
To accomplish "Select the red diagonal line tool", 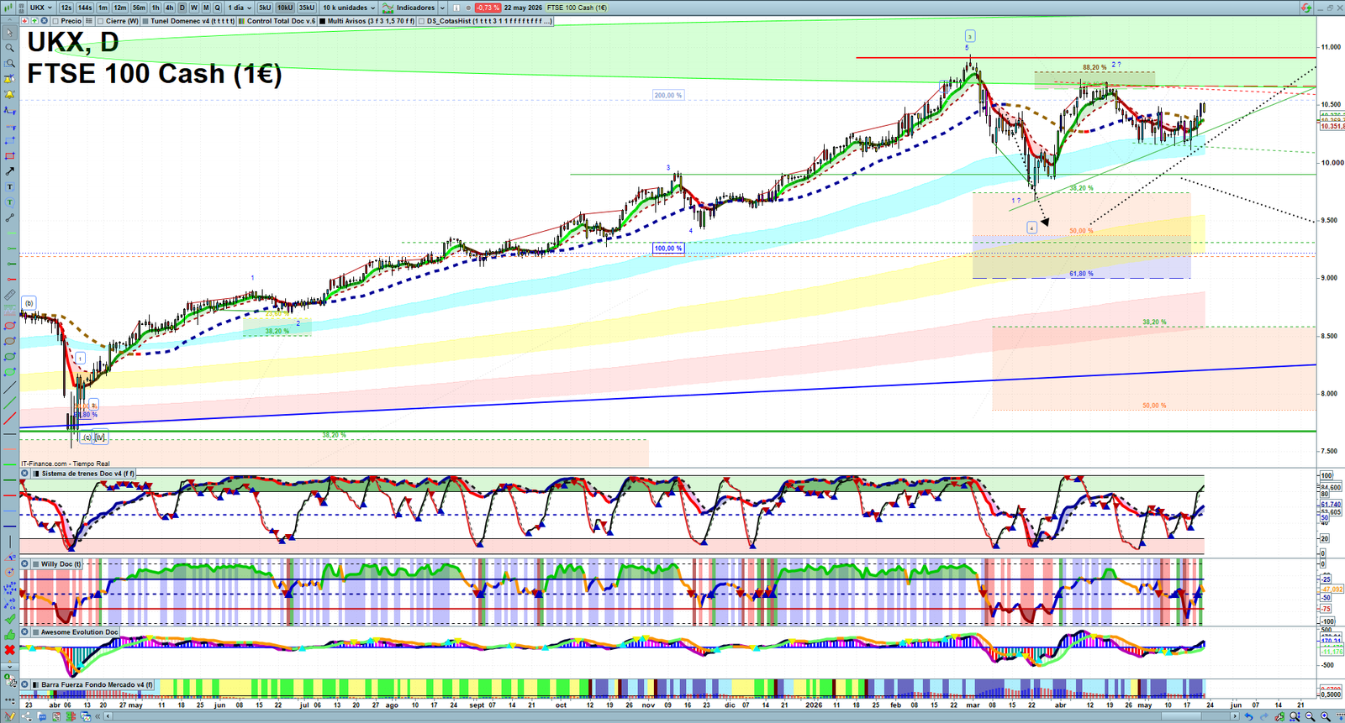I will (9, 417).
